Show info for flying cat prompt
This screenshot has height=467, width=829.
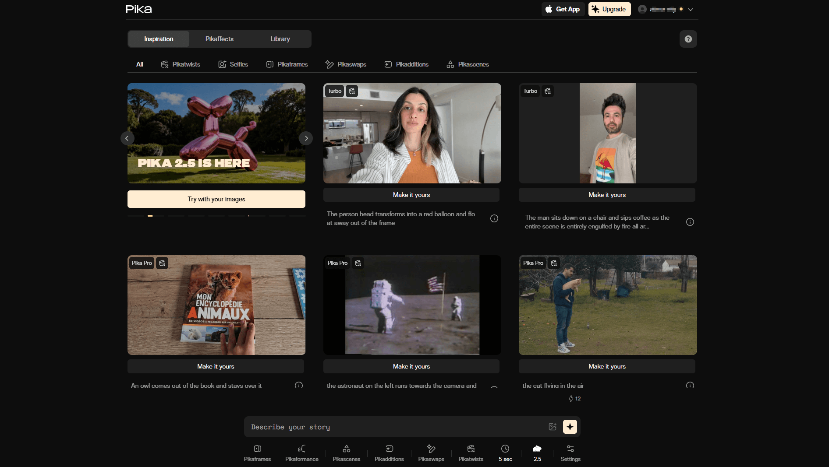pyautogui.click(x=690, y=385)
